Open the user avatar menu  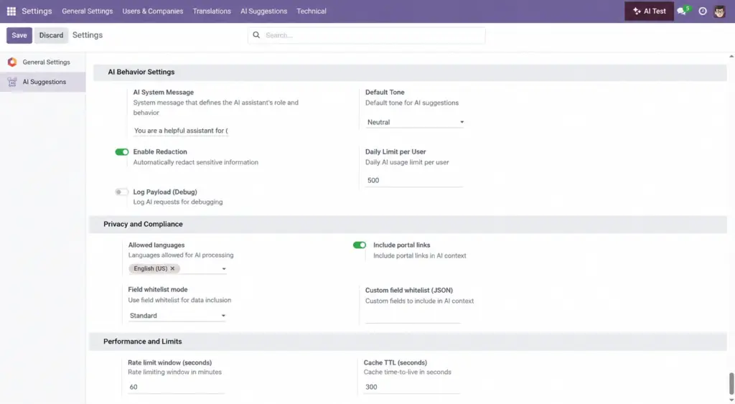pyautogui.click(x=719, y=11)
